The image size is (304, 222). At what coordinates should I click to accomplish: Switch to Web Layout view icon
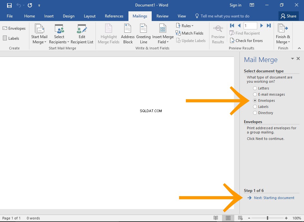(240, 218)
